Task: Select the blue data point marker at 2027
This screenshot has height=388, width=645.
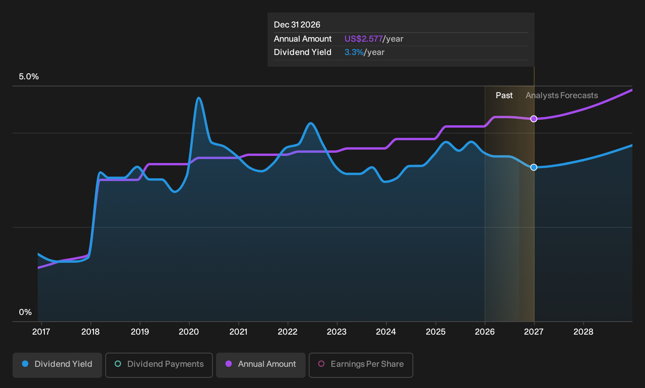Action: point(534,167)
